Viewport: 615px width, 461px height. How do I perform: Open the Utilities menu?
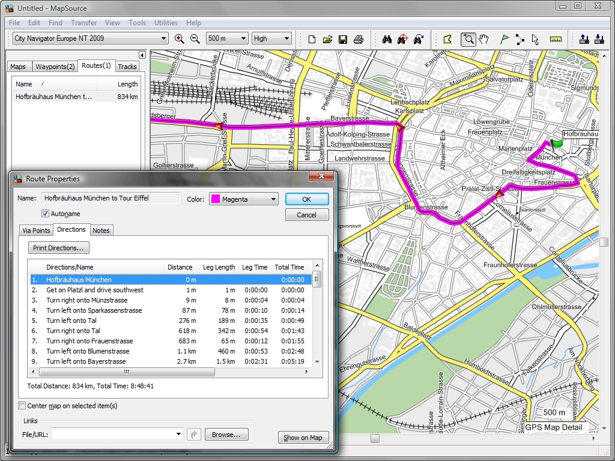(166, 23)
